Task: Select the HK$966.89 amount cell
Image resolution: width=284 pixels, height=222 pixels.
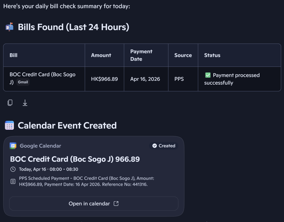Action: tap(104, 79)
